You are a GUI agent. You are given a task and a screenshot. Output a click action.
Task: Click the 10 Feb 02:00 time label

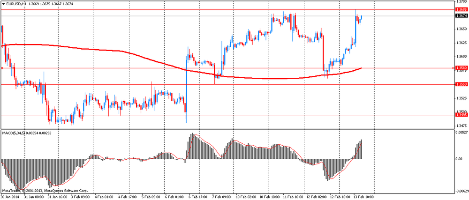[x=246, y=197]
